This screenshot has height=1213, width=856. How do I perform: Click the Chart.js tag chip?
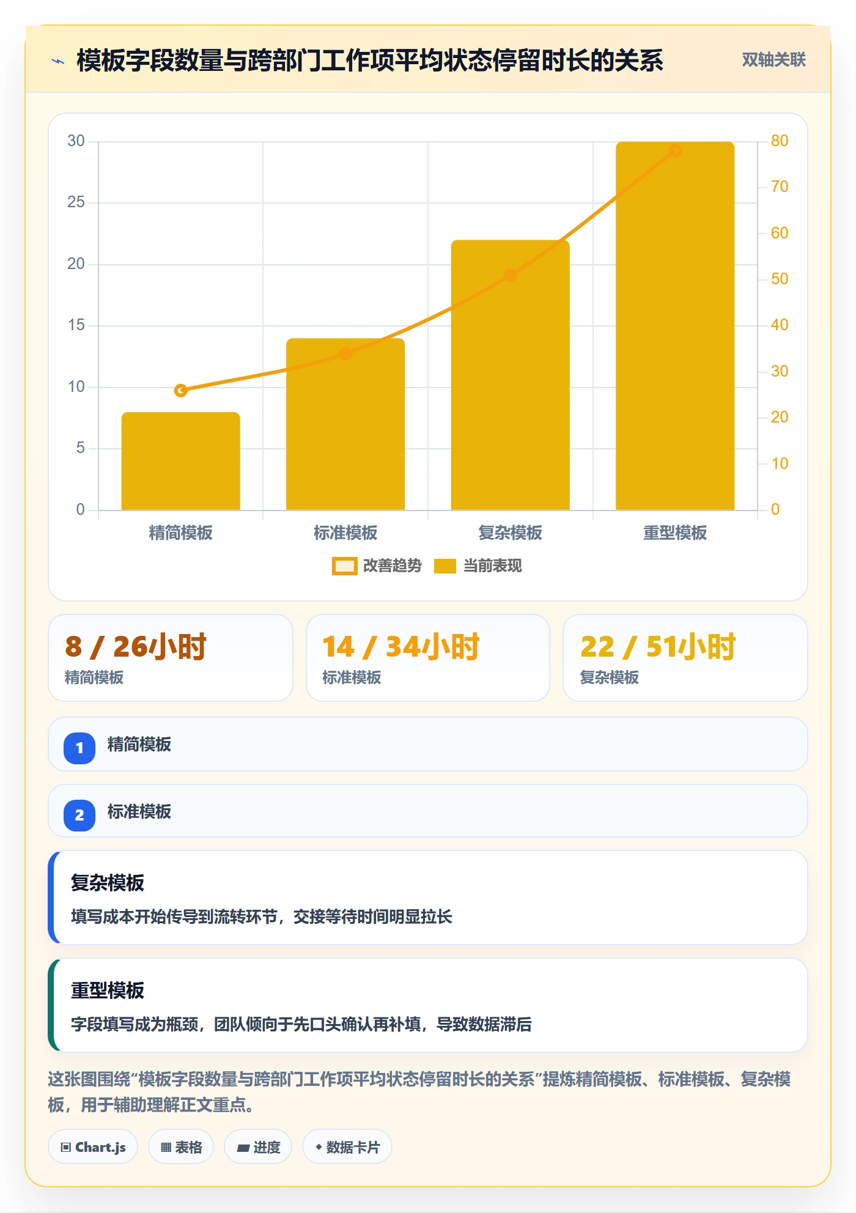click(93, 1147)
